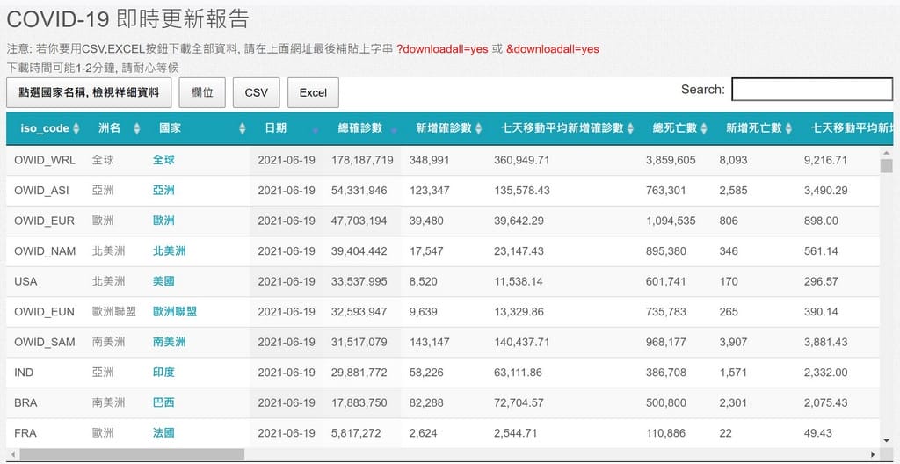900x464 pixels.
Task: Click the 洲名 column header
Action: [x=113, y=128]
